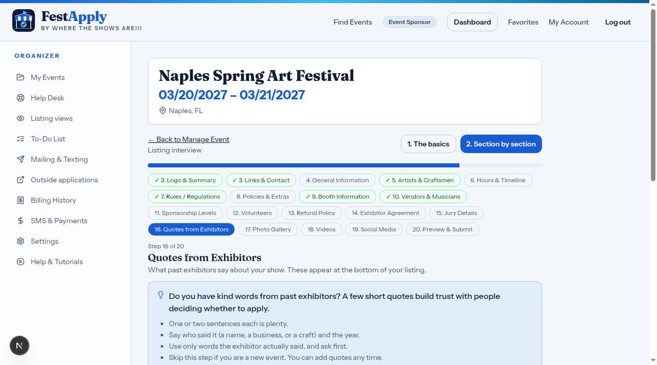This screenshot has height=365, width=657.
Task: Open step 12. Volunteers
Action: (x=252, y=213)
